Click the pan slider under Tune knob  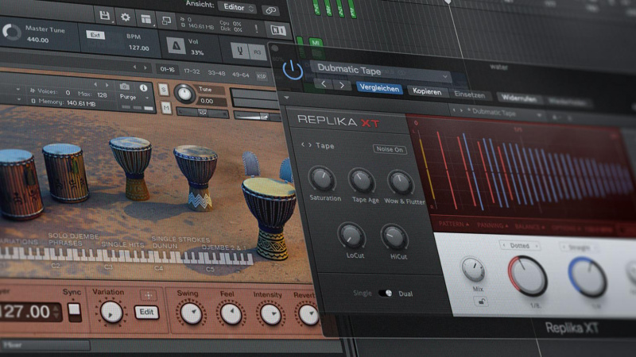tap(203, 113)
